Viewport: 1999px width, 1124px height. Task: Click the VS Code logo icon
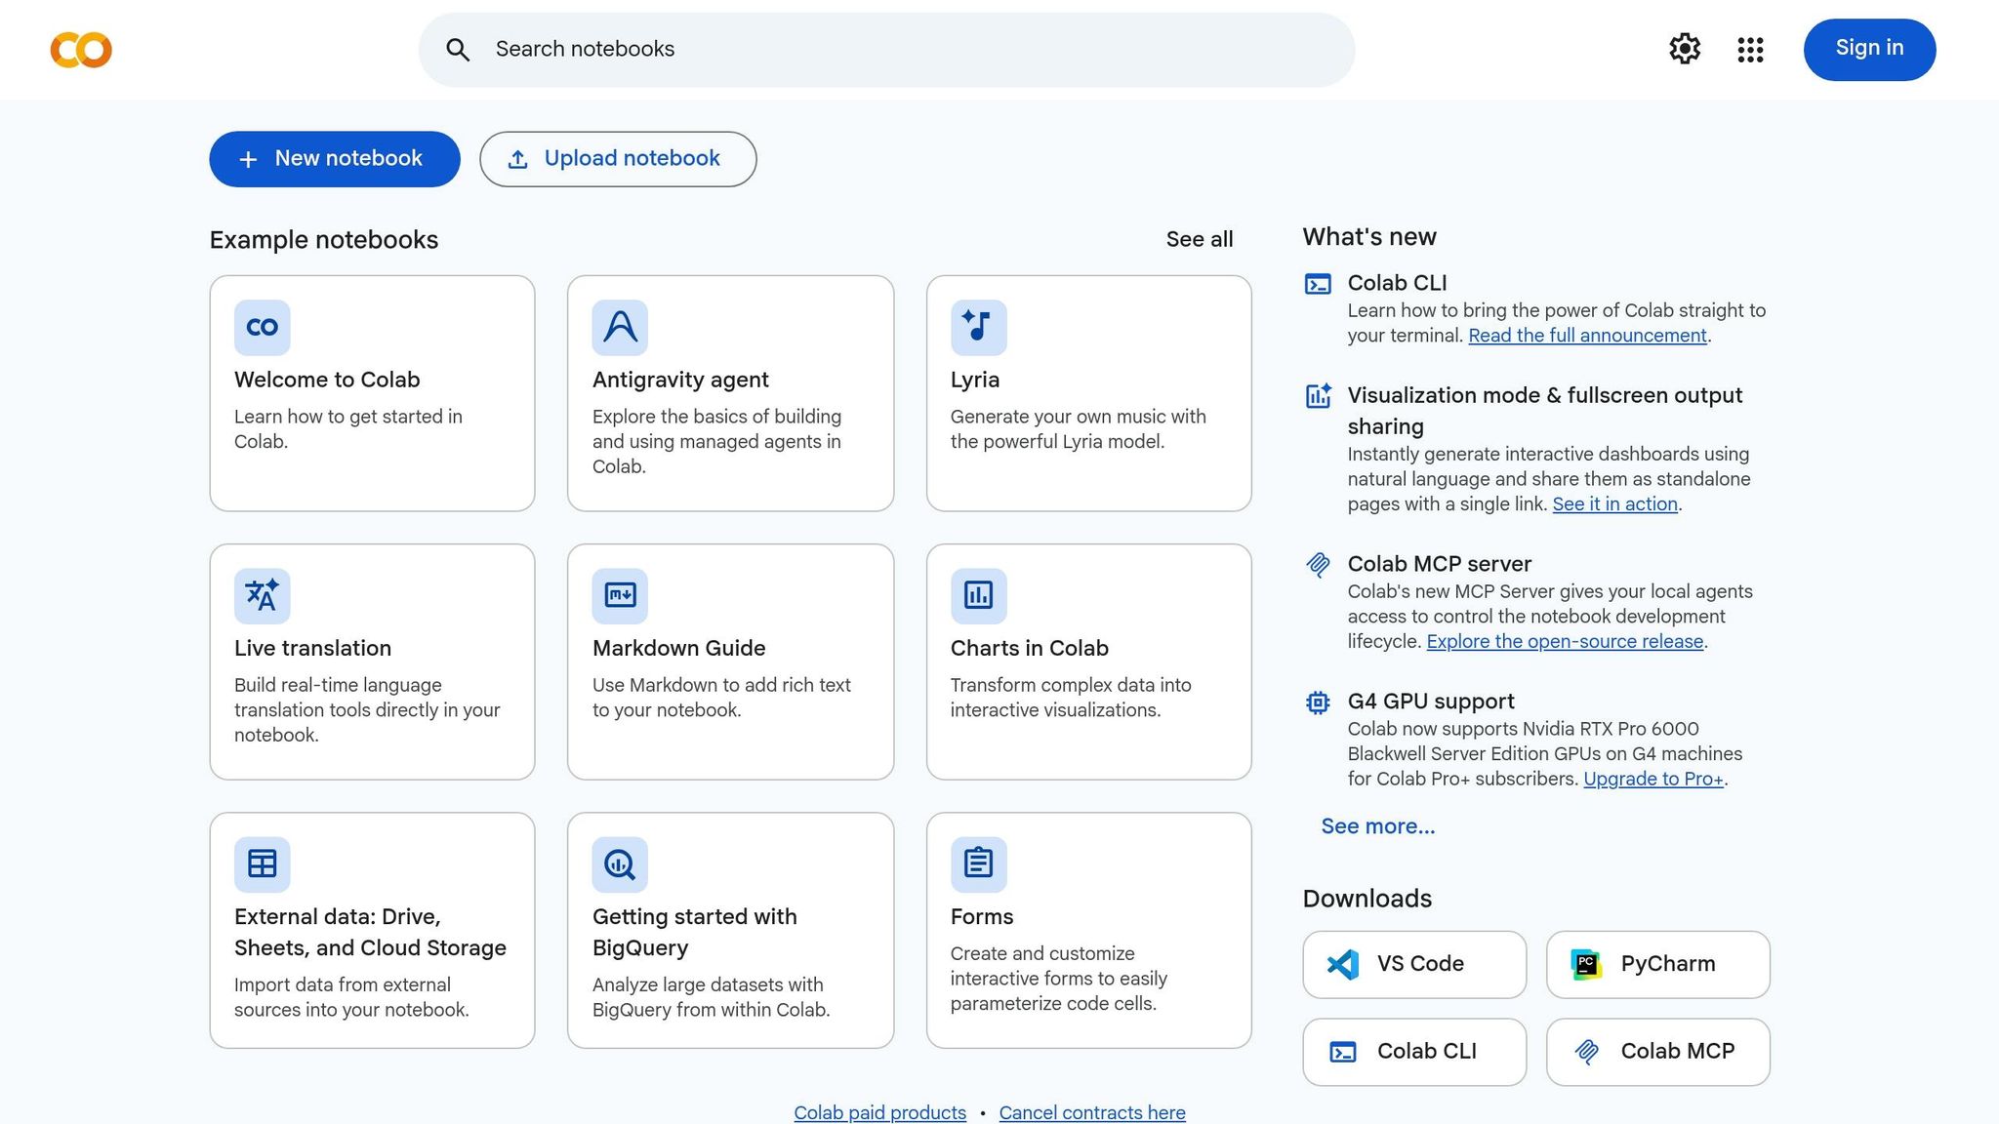pyautogui.click(x=1343, y=964)
